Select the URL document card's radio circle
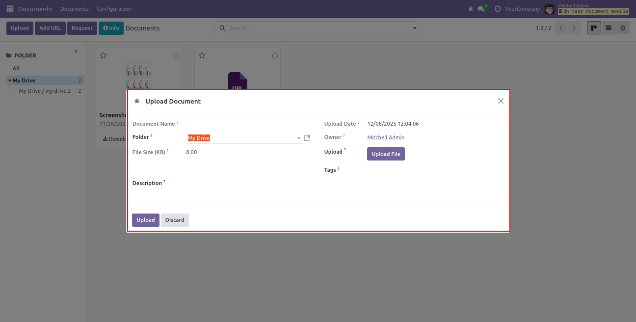 pyautogui.click(x=275, y=56)
